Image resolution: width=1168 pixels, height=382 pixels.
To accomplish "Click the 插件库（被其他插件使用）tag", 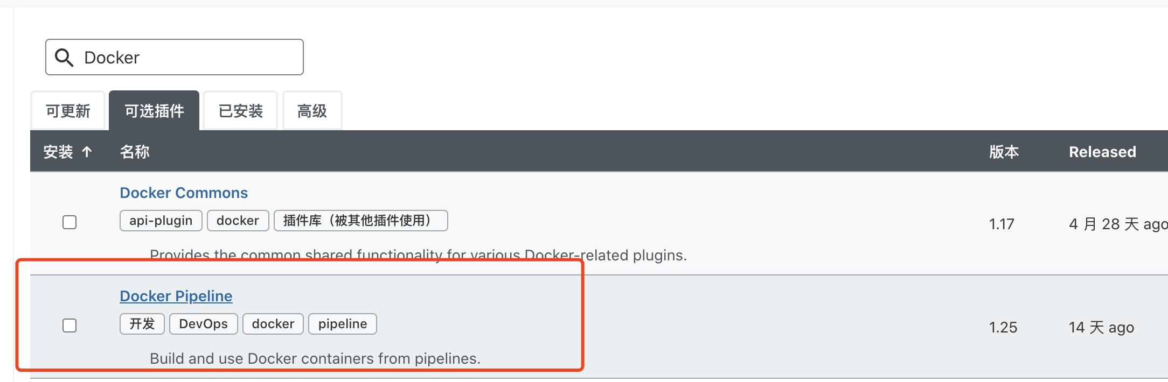I will click(360, 221).
